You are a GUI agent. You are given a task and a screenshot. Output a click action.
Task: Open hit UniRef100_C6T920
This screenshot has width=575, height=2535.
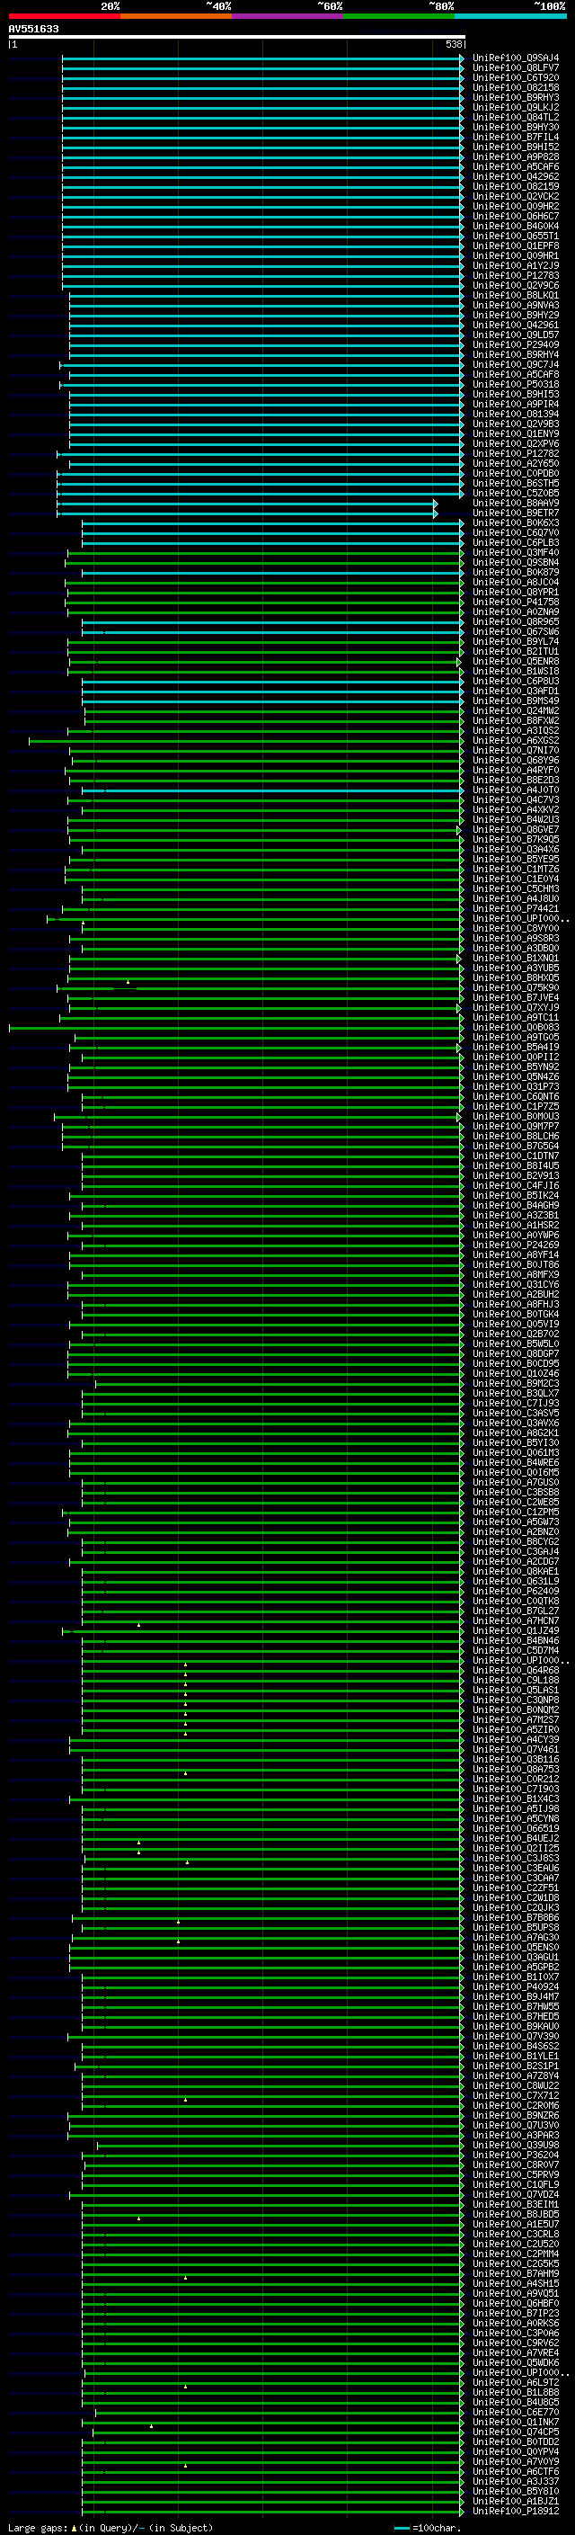[515, 77]
